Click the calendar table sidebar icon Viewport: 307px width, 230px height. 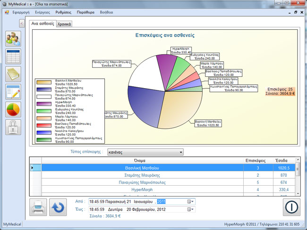(13, 56)
